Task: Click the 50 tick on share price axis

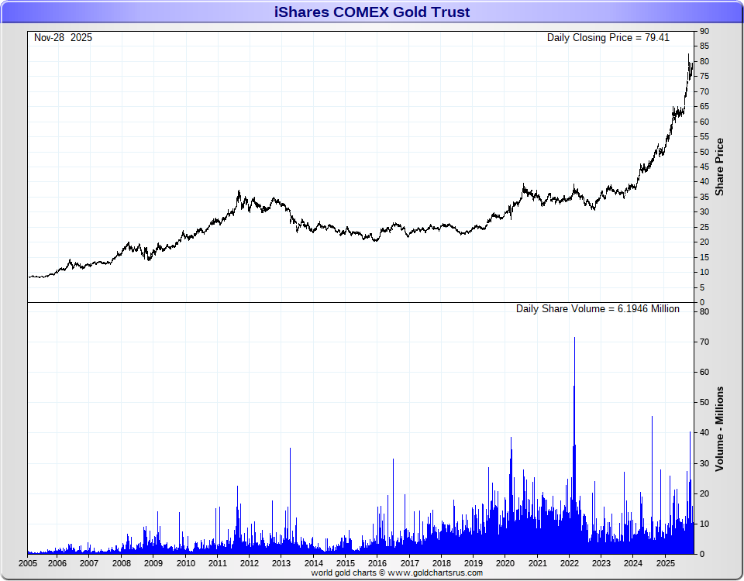Action: [704, 152]
